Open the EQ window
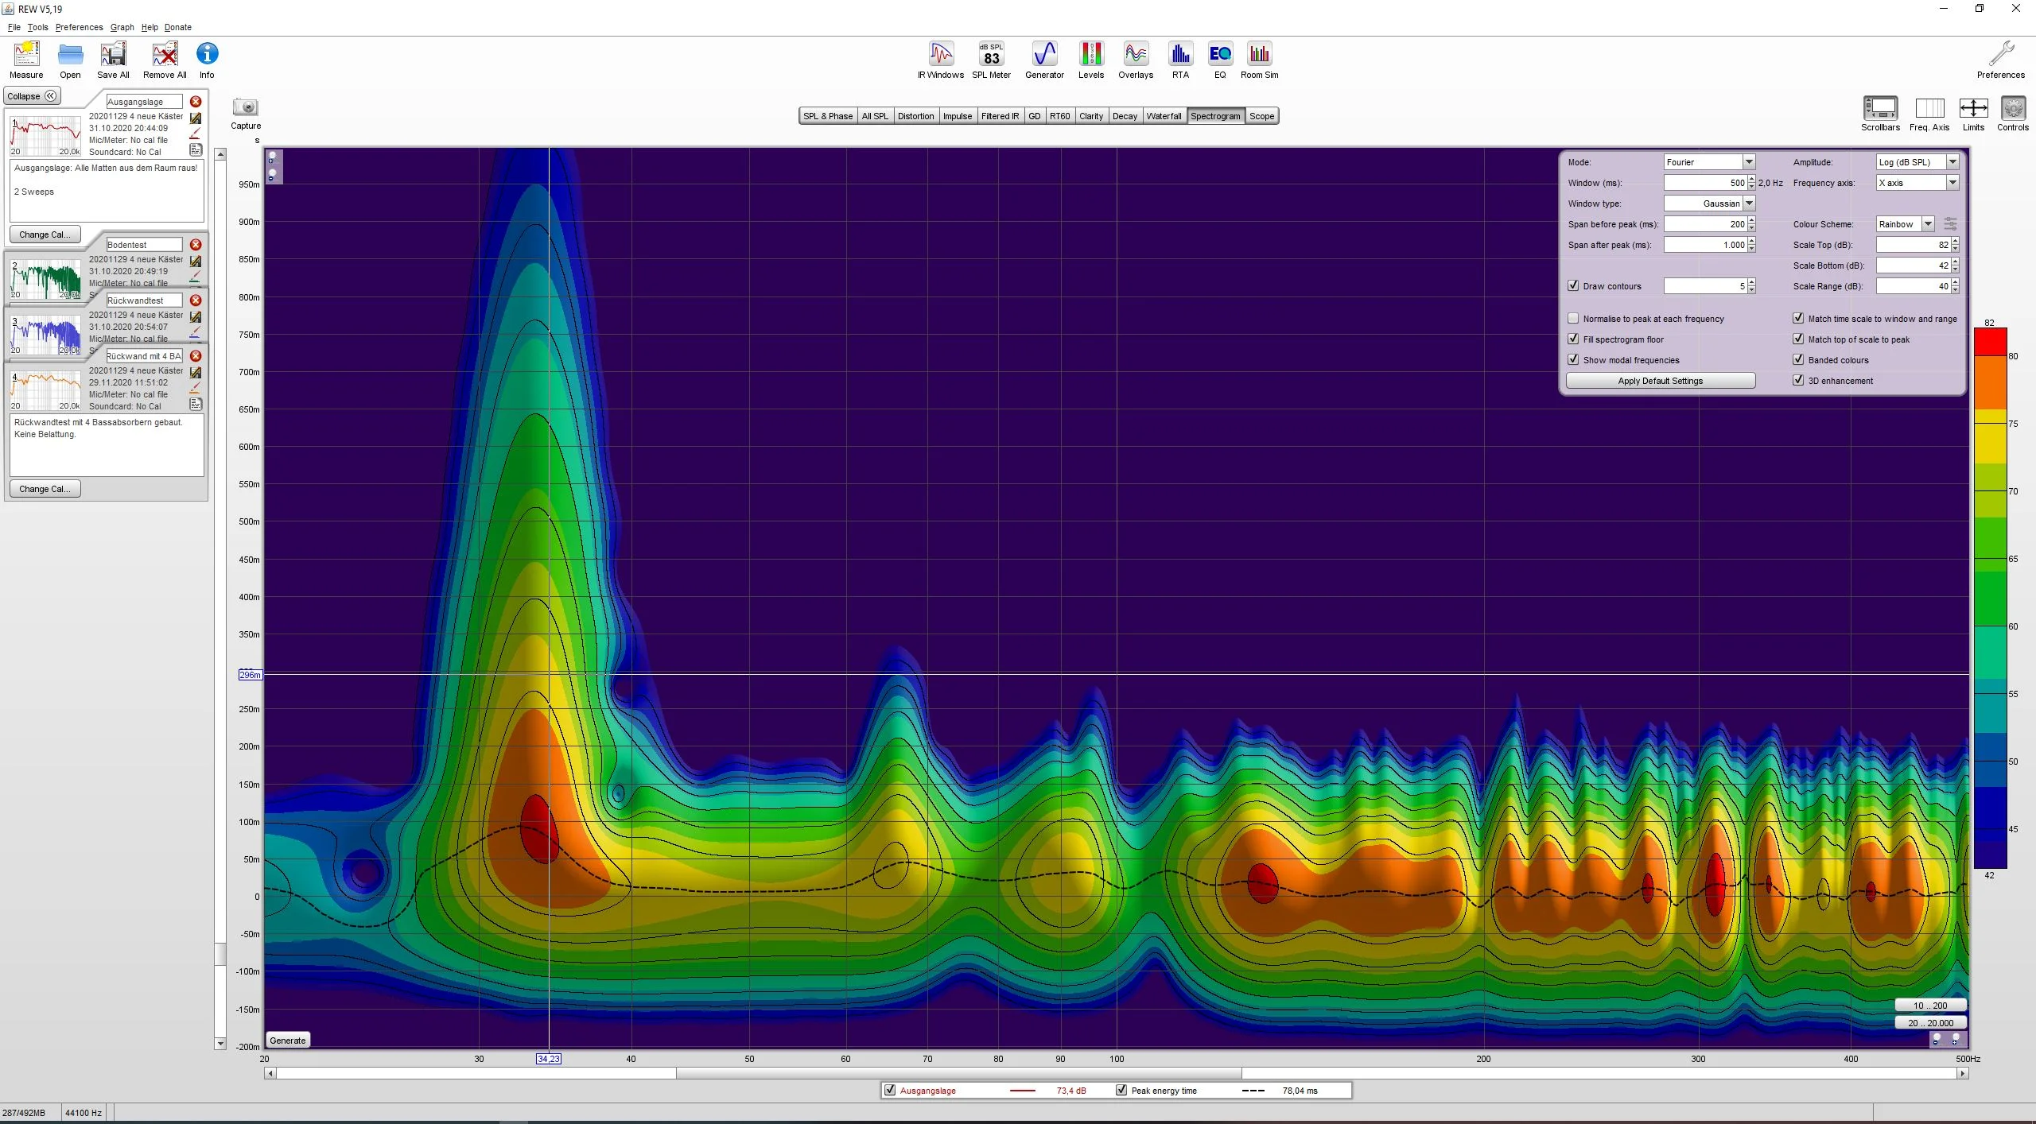 point(1220,60)
